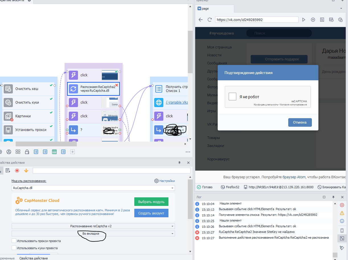Viewport: 348px width, 260px height.
Task: Open 'Новости' in VK sidebar
Action: 214,55
